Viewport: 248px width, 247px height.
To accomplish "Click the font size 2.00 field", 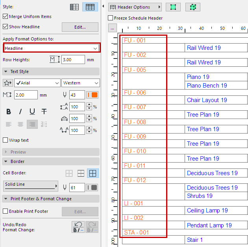I will (26, 95).
